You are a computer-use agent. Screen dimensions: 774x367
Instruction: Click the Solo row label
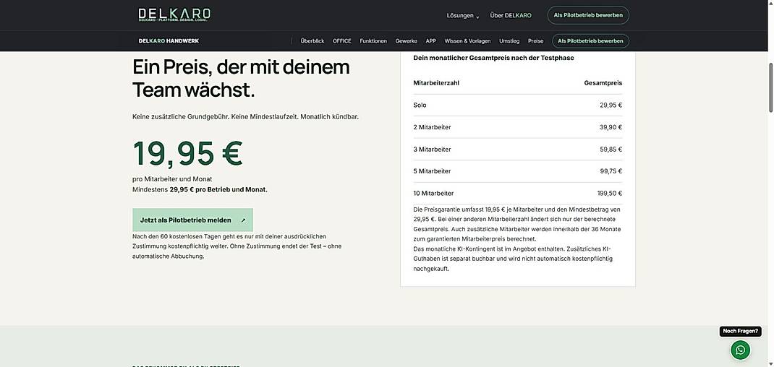pos(420,105)
